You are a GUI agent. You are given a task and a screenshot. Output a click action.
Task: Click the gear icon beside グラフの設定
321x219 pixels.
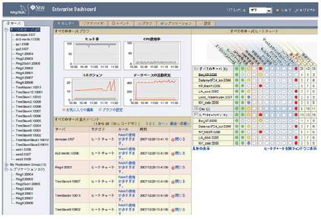[100, 110]
